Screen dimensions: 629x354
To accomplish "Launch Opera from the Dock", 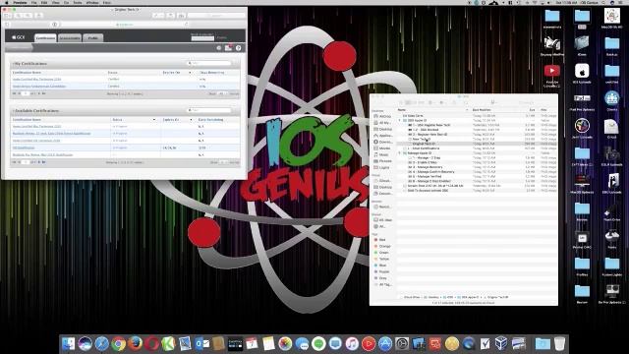I will (151, 344).
